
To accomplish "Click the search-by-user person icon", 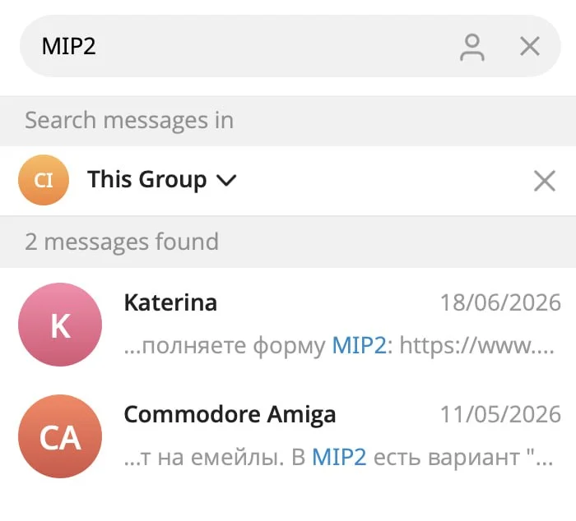I will [x=472, y=47].
